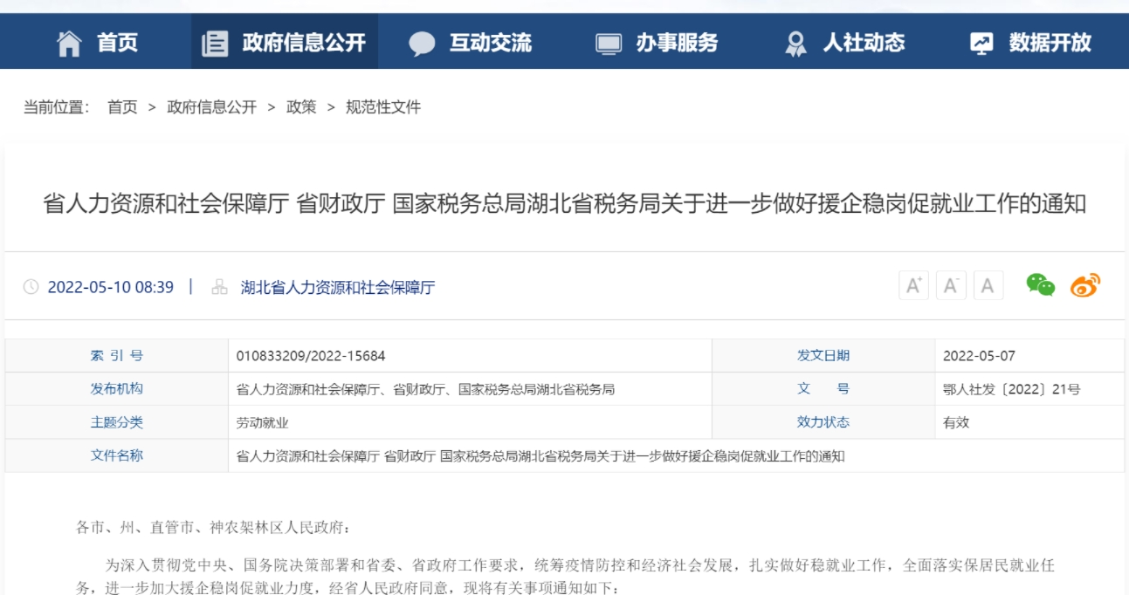Image resolution: width=1129 pixels, height=595 pixels.
Task: Click the speech bubble icon beside 互动交流
Action: click(422, 44)
